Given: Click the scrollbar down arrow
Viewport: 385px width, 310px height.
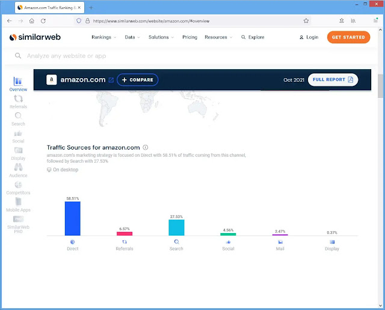Looking at the screenshot, I should 380,306.
